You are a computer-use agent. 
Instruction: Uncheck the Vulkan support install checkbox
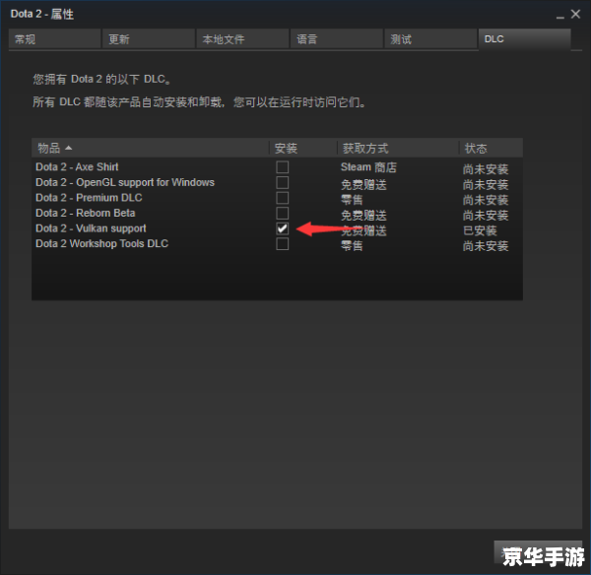[283, 228]
